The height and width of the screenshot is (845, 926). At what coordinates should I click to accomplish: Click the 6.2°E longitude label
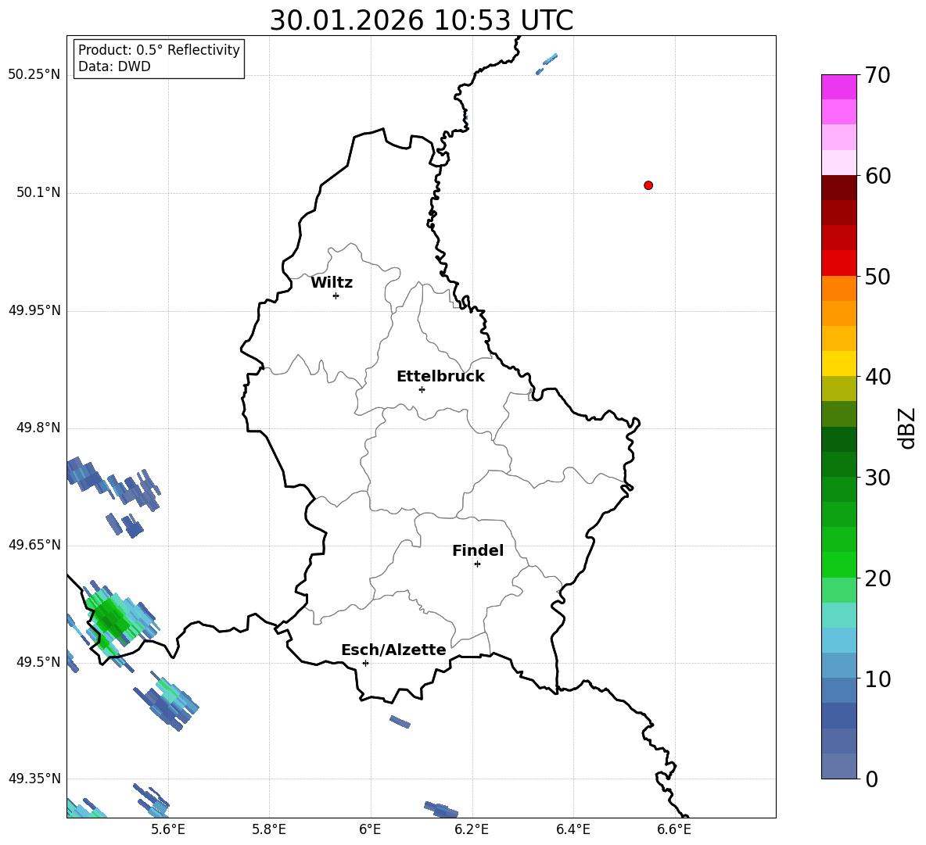pos(472,829)
